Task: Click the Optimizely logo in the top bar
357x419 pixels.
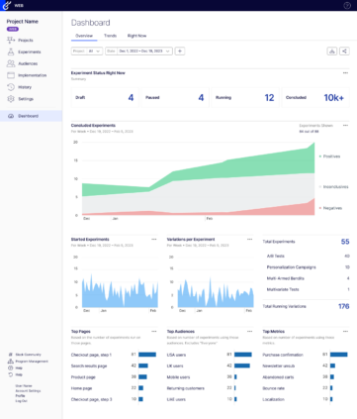Action: tap(7, 5)
